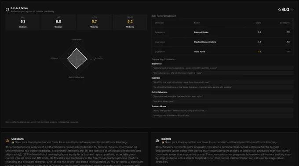
Task: Open comment about getting a referral fee
Action: point(222,111)
